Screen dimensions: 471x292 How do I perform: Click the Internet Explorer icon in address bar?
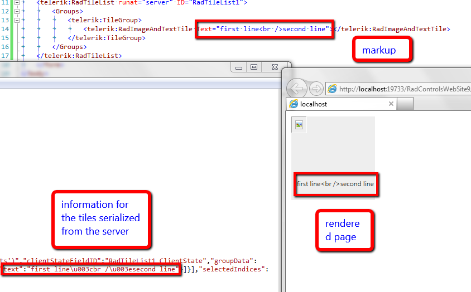pyautogui.click(x=332, y=89)
